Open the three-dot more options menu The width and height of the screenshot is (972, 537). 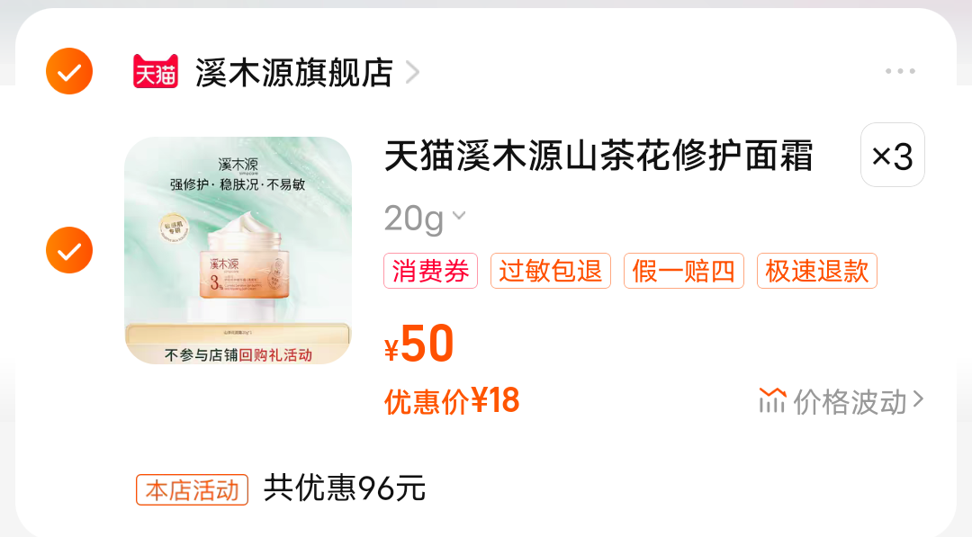900,71
